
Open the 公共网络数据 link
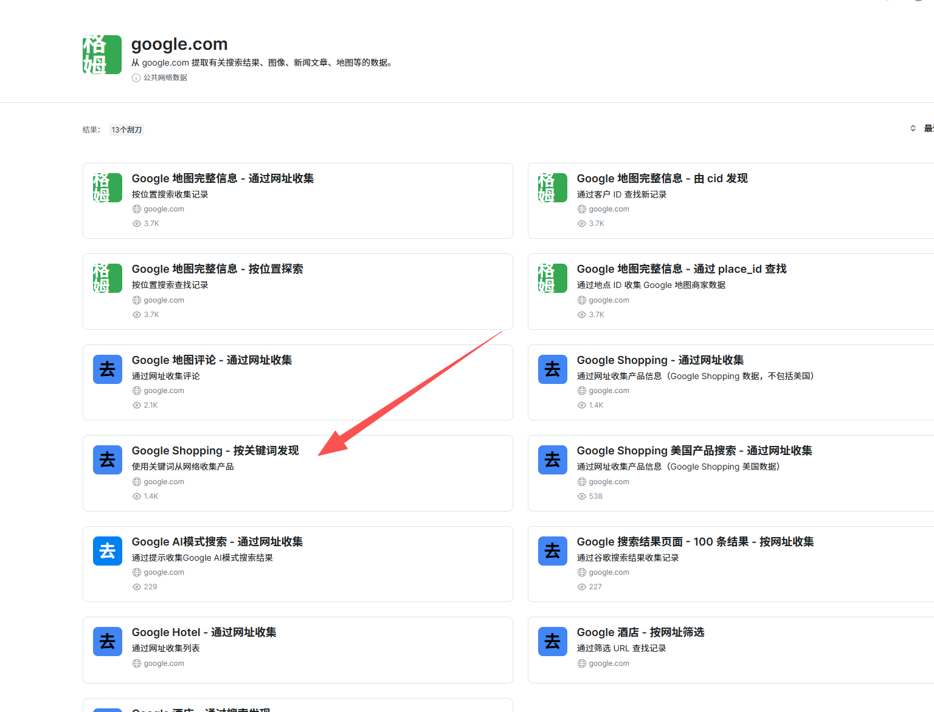click(x=165, y=77)
